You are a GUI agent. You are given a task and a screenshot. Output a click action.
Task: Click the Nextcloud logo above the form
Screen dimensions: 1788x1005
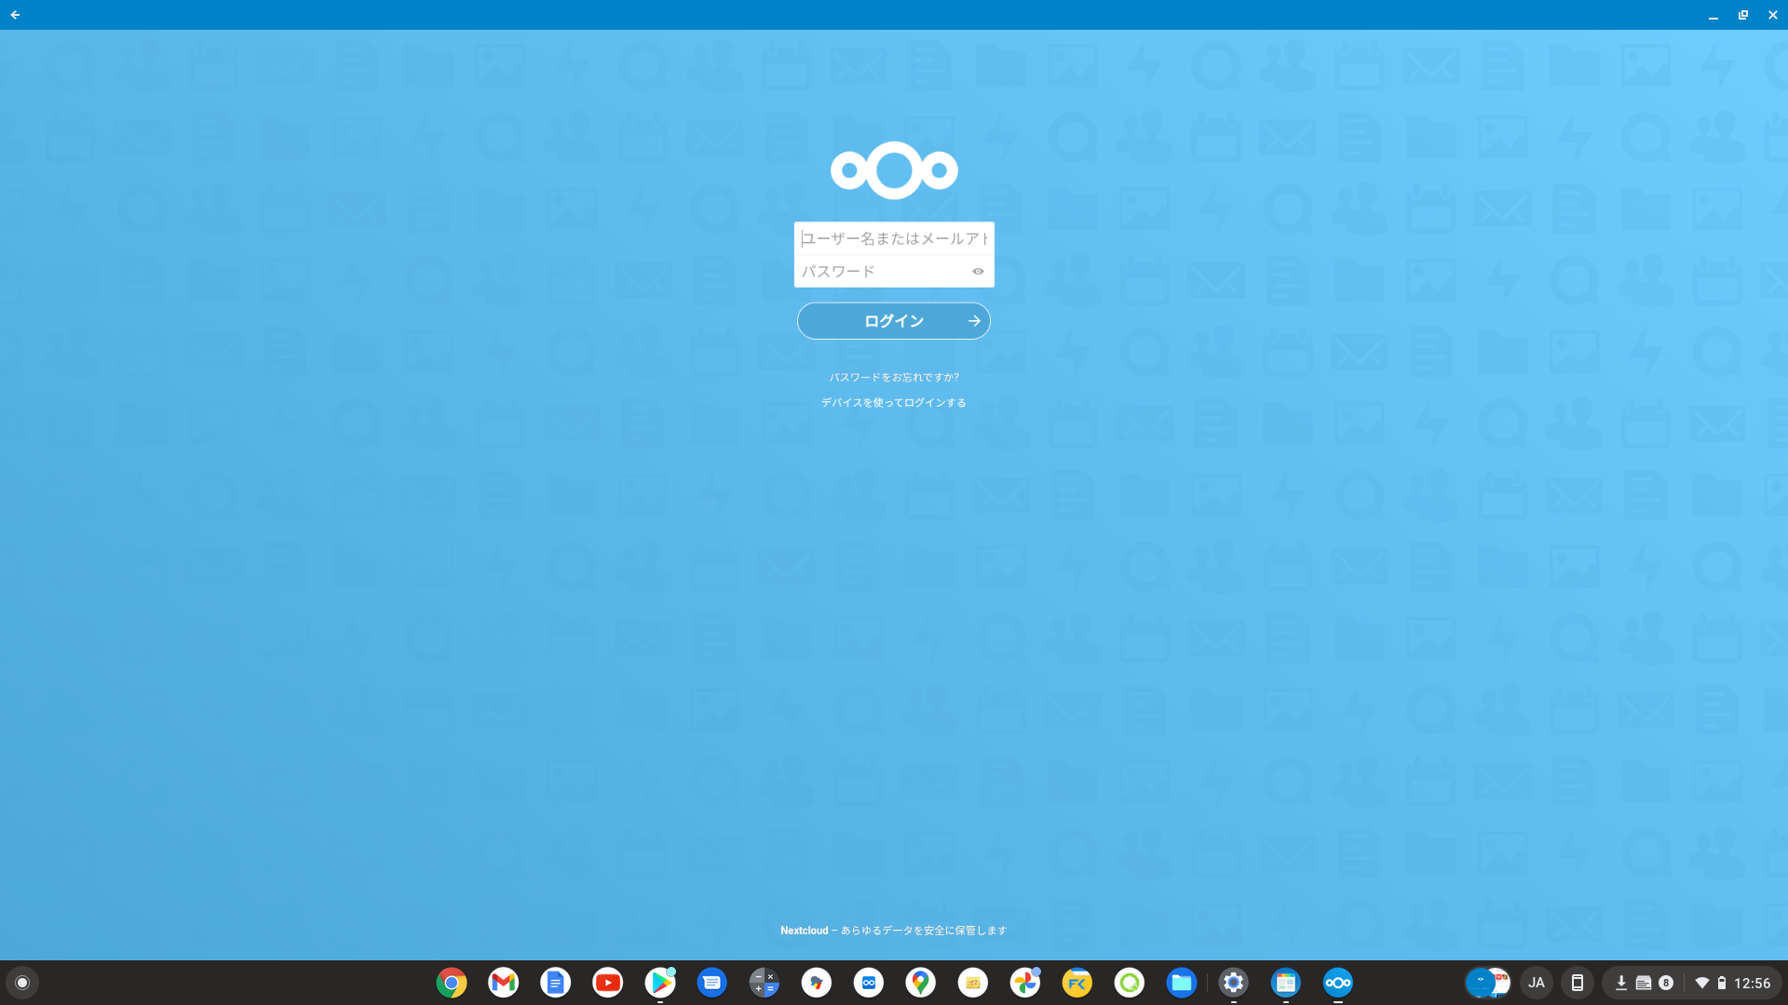tap(894, 170)
